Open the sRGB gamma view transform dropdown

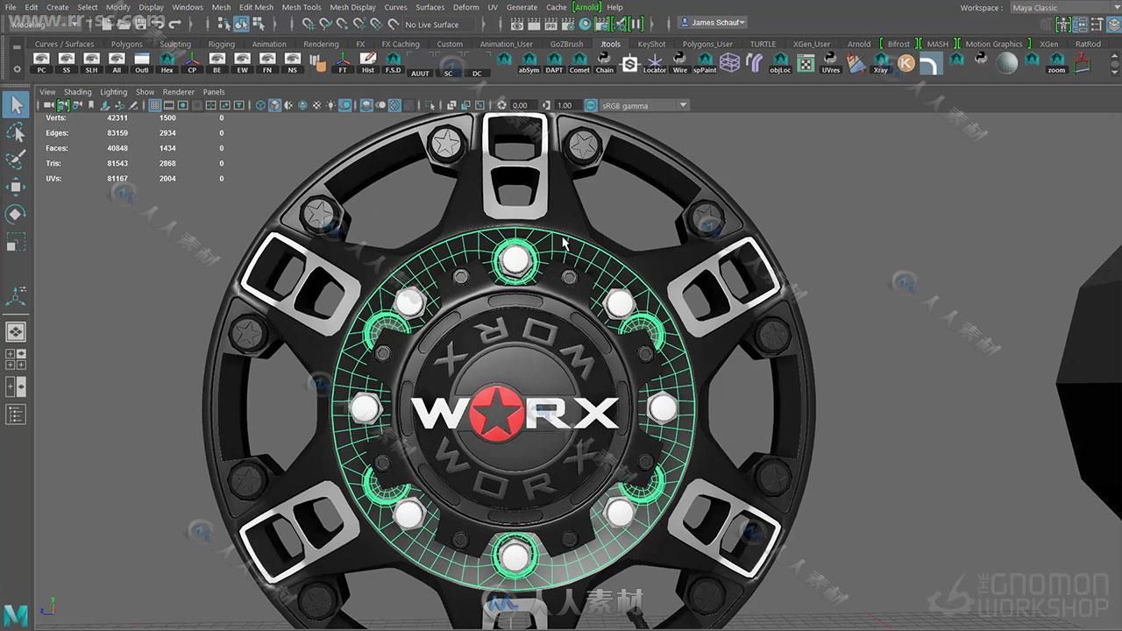[x=644, y=105]
